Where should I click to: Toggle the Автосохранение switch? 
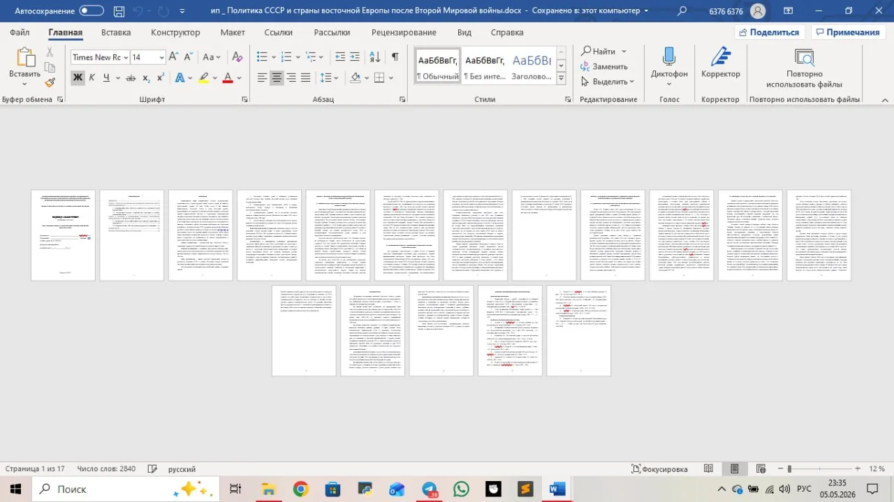[91, 11]
